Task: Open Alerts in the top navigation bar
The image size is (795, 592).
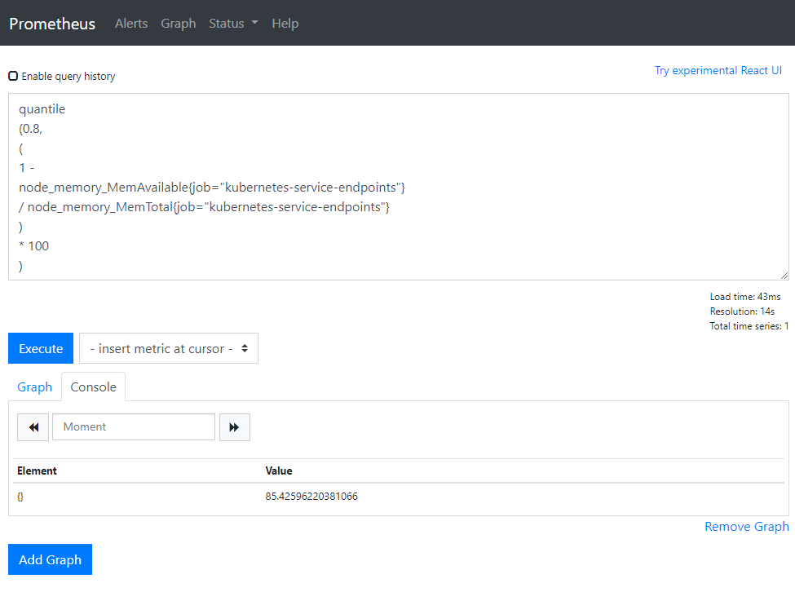Action: (x=131, y=24)
